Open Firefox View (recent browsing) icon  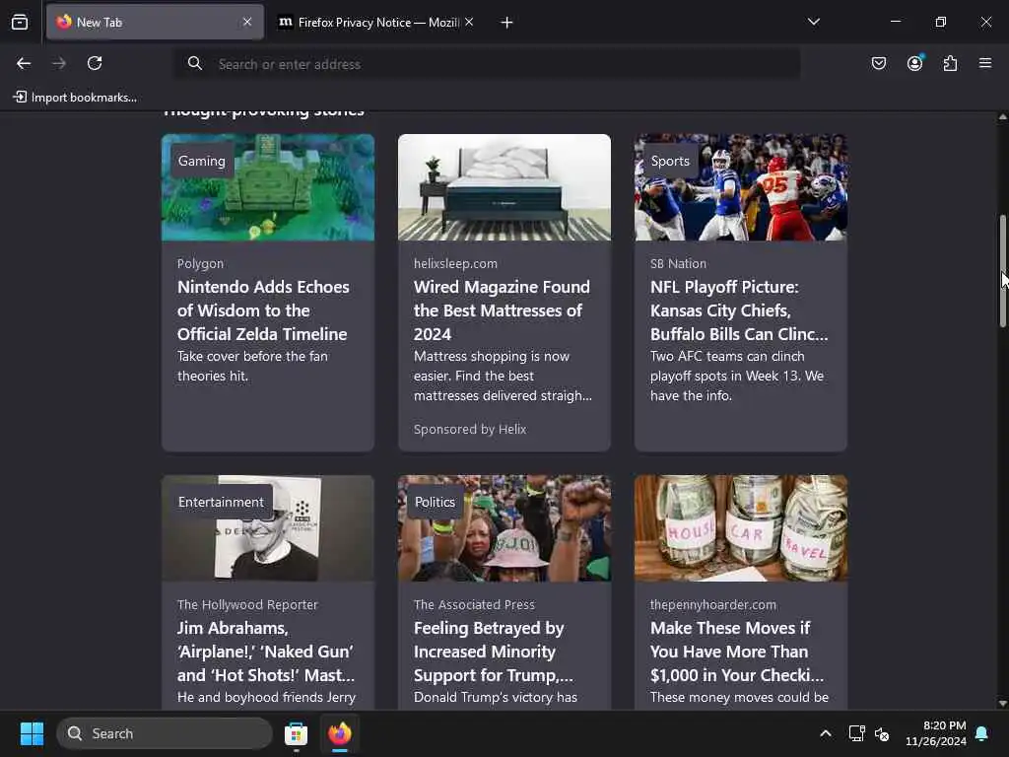click(x=20, y=23)
